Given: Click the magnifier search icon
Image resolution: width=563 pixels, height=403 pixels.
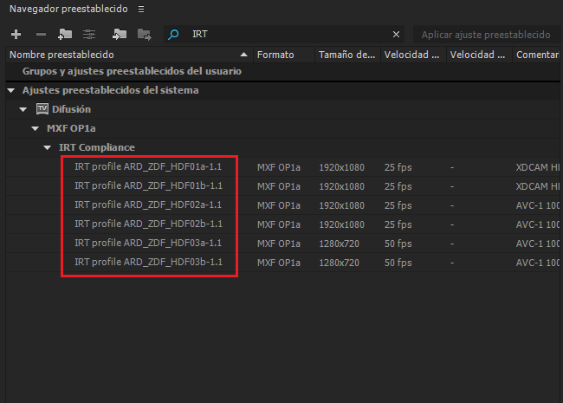Looking at the screenshot, I should [174, 35].
